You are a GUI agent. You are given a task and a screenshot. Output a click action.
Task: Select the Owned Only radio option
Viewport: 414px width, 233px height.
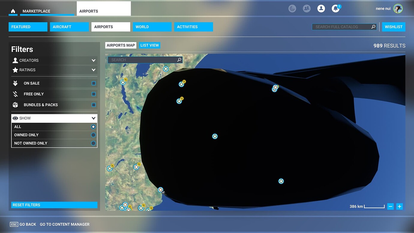[93, 135]
